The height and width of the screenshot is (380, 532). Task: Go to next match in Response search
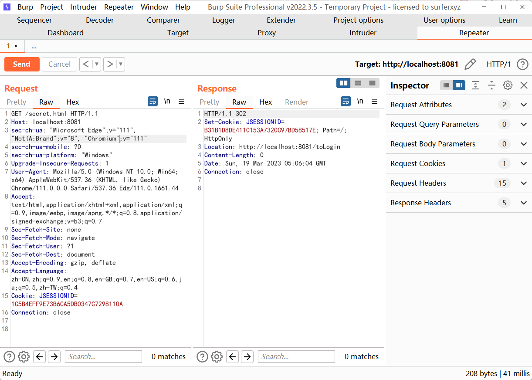pyautogui.click(x=247, y=356)
